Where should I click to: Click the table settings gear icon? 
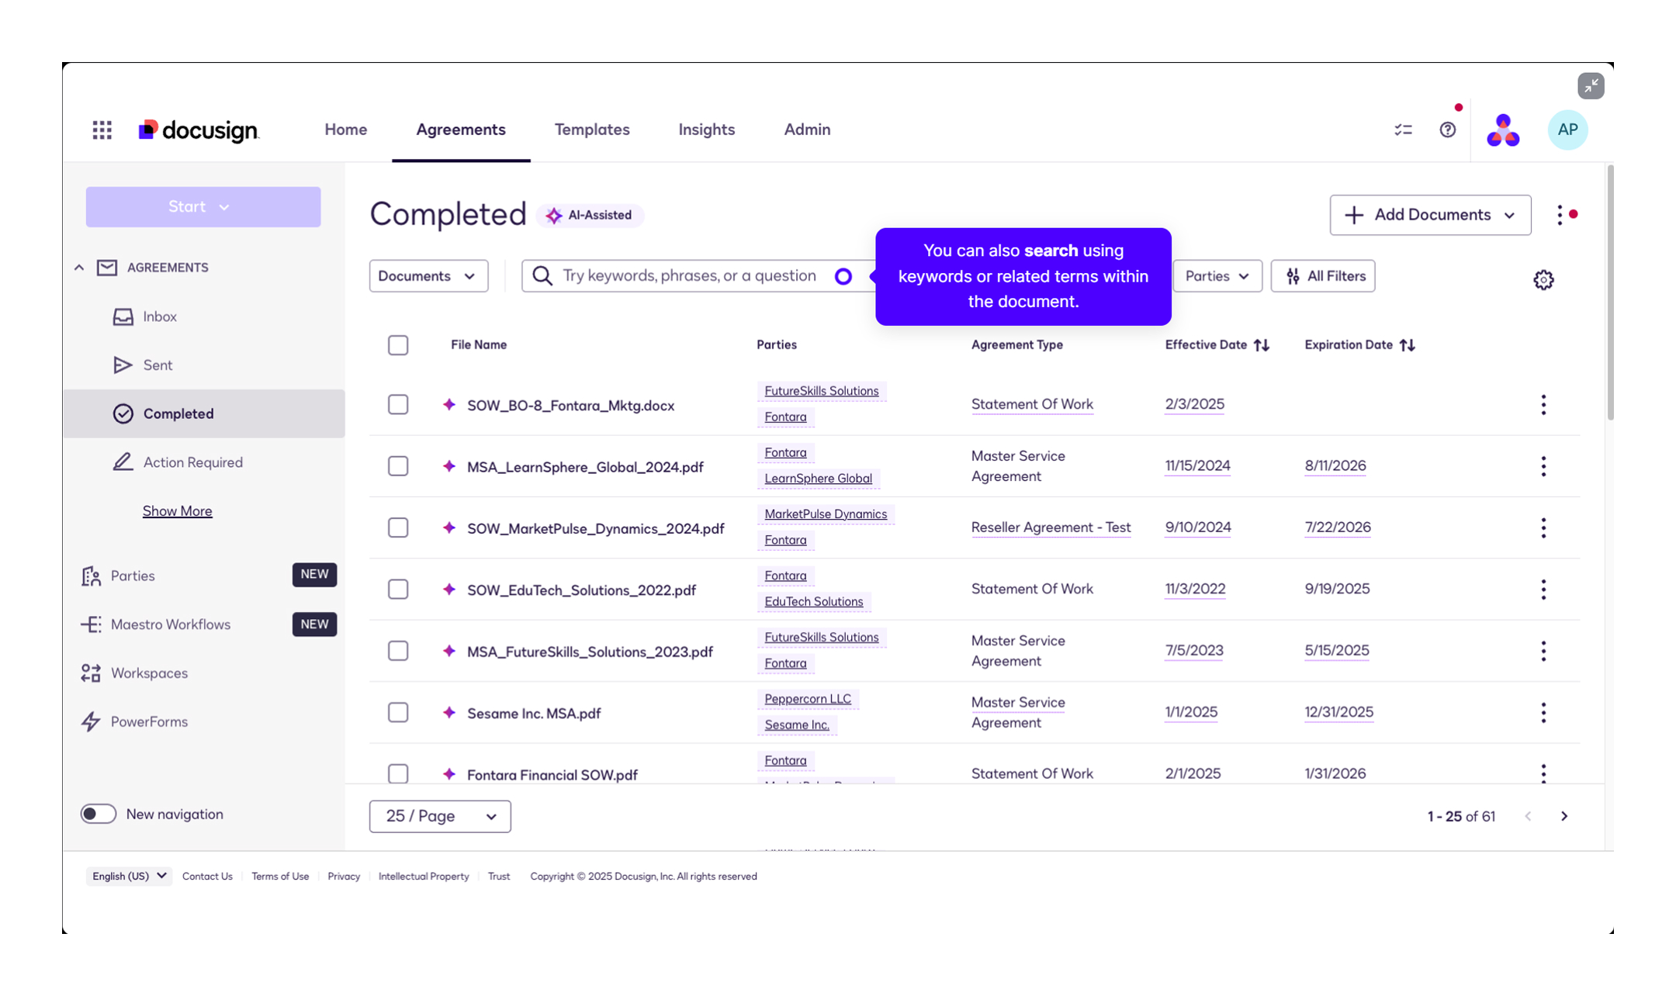click(x=1543, y=279)
